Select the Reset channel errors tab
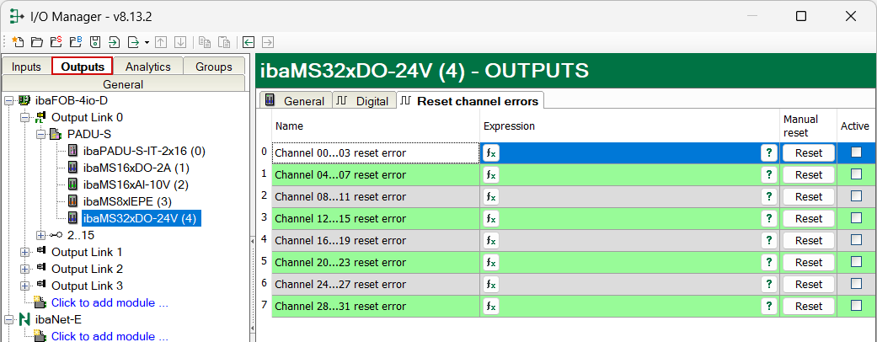This screenshot has width=877, height=342. click(x=471, y=100)
